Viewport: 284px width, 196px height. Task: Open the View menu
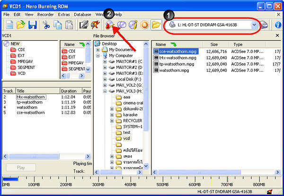tap(29, 15)
